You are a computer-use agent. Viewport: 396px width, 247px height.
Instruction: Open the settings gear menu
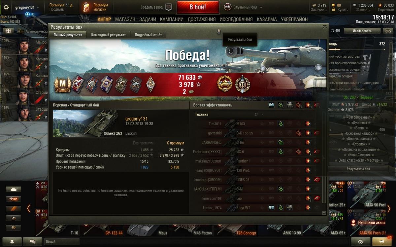[6, 7]
